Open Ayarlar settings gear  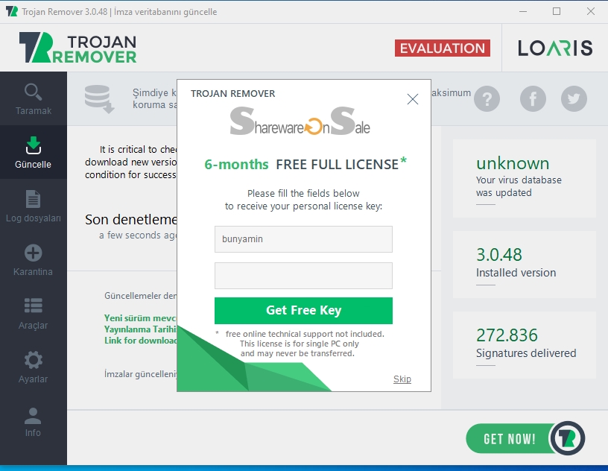(33, 360)
